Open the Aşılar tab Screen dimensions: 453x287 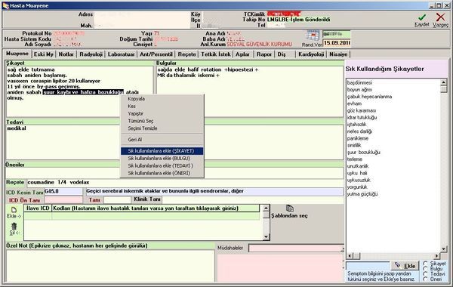tap(242, 54)
